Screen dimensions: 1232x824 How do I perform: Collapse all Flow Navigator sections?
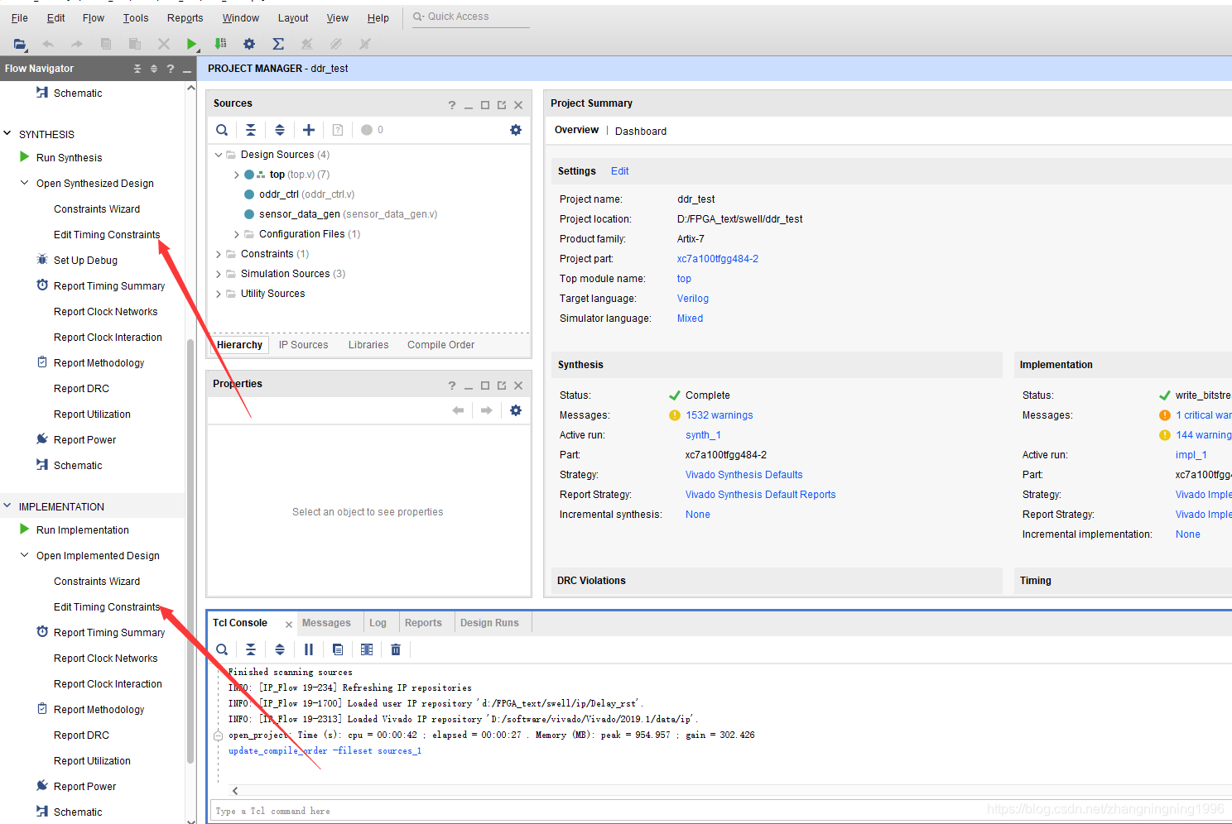pos(137,69)
